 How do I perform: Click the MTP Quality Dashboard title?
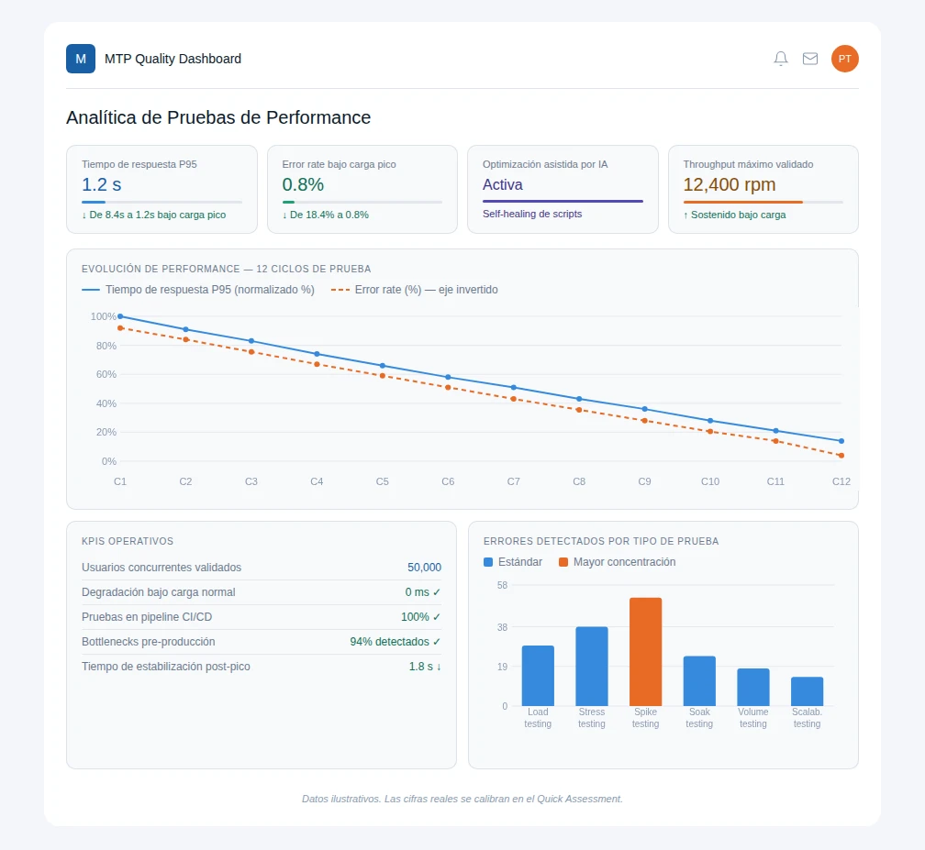(173, 59)
